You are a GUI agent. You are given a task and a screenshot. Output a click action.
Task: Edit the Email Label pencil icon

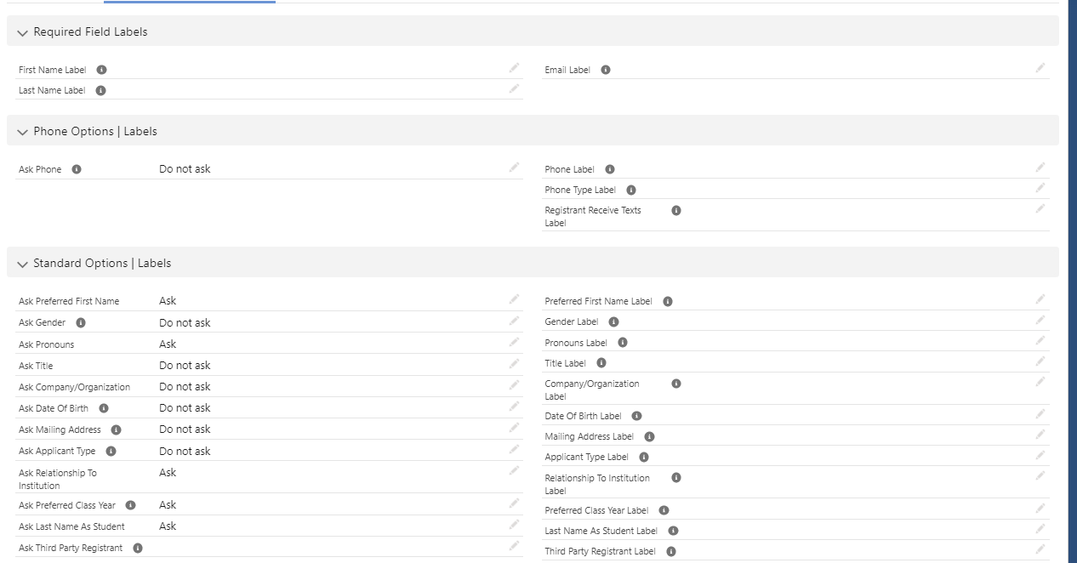click(1040, 67)
